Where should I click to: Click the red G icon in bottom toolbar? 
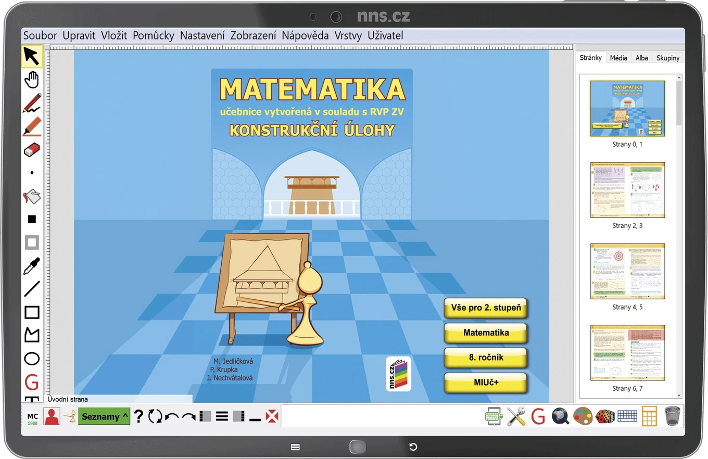[x=538, y=416]
